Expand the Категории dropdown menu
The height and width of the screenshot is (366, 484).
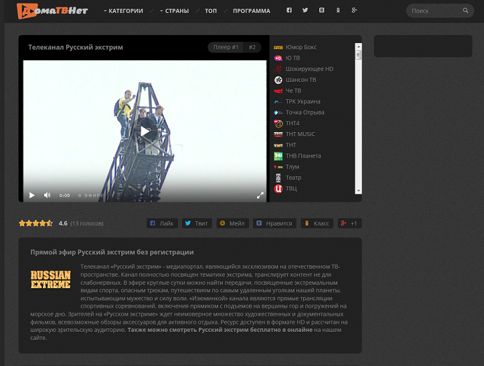(x=123, y=11)
